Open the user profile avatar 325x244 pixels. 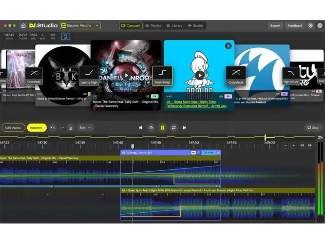[320, 25]
